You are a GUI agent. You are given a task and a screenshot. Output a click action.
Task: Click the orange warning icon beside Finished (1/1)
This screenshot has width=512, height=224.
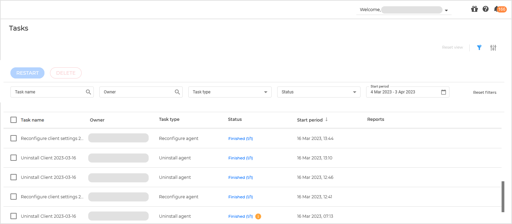tap(258, 216)
